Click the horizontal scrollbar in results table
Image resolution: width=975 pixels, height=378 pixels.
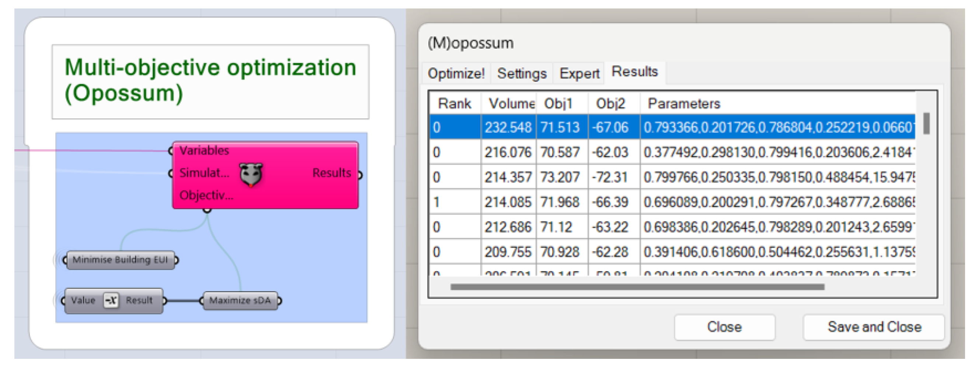point(637,287)
